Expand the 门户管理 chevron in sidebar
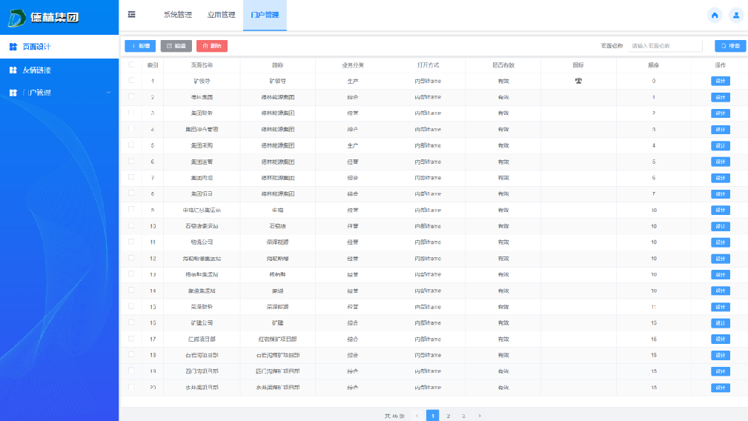 click(x=108, y=93)
